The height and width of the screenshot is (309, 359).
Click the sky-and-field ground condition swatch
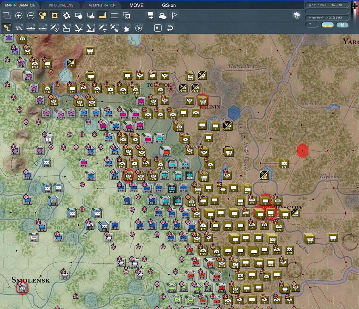point(327,25)
